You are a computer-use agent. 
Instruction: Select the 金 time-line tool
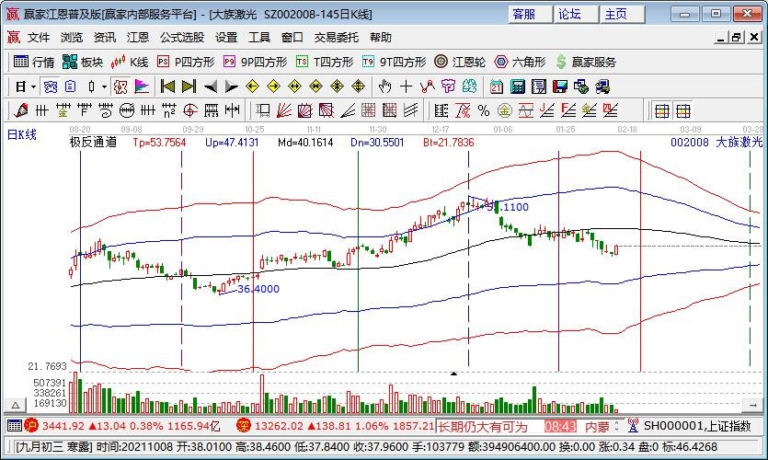[x=63, y=110]
